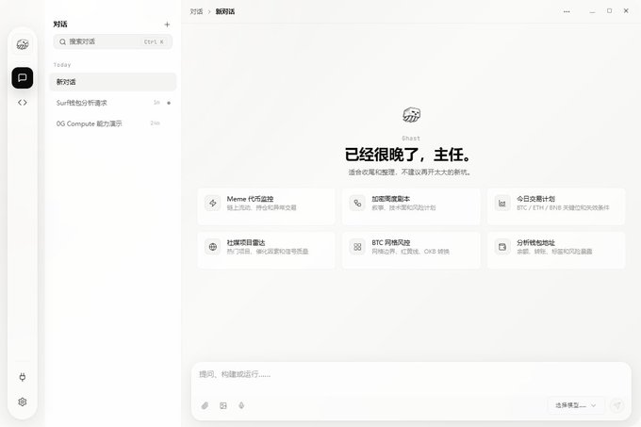Maximize the application window
The image size is (641, 427).
[x=609, y=11]
